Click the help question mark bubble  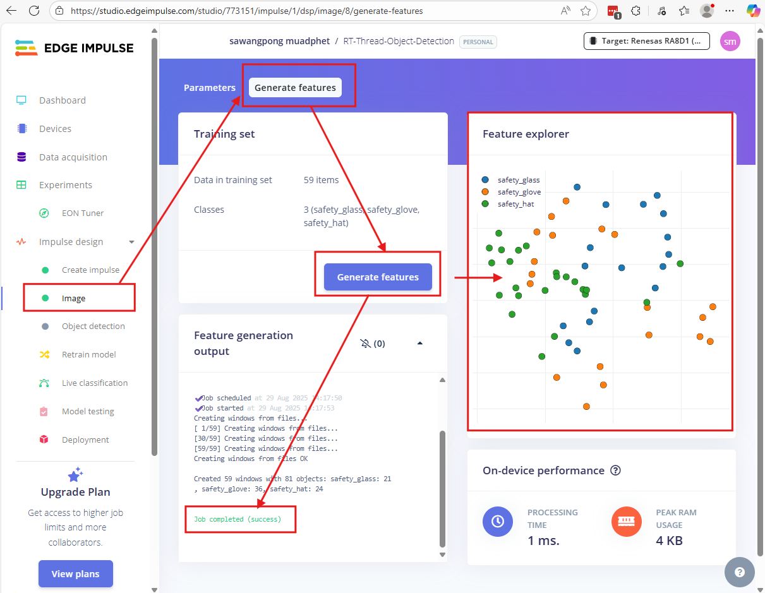[740, 572]
